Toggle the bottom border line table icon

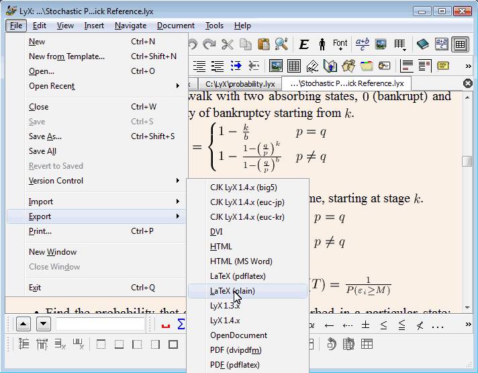point(119,344)
